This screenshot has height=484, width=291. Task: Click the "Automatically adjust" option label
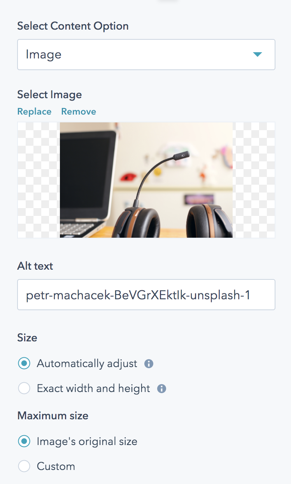(x=87, y=364)
